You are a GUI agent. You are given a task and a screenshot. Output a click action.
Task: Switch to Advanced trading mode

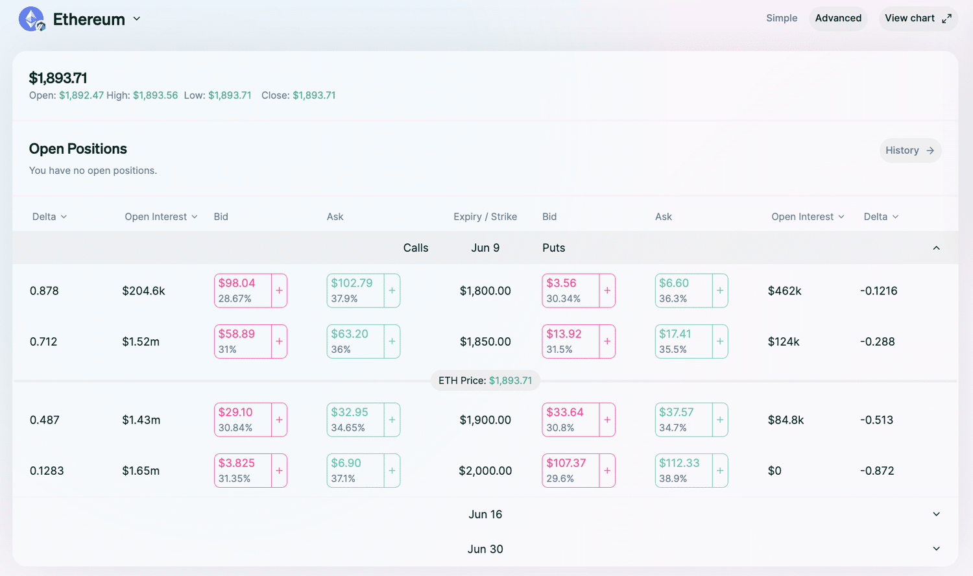coord(838,18)
